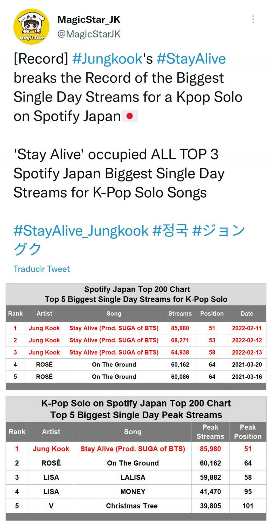The image size is (272, 526).
Task: Open the Top 5 Peak Streams chart image
Action: pos(136,458)
